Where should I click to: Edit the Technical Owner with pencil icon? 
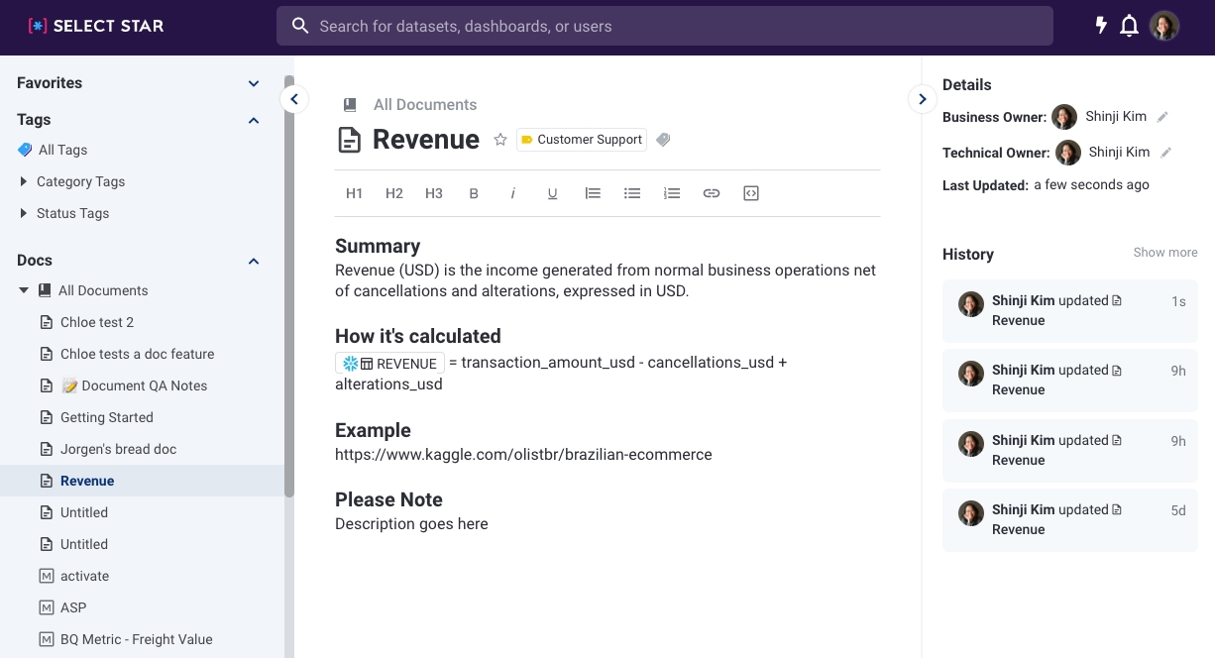tap(1166, 153)
